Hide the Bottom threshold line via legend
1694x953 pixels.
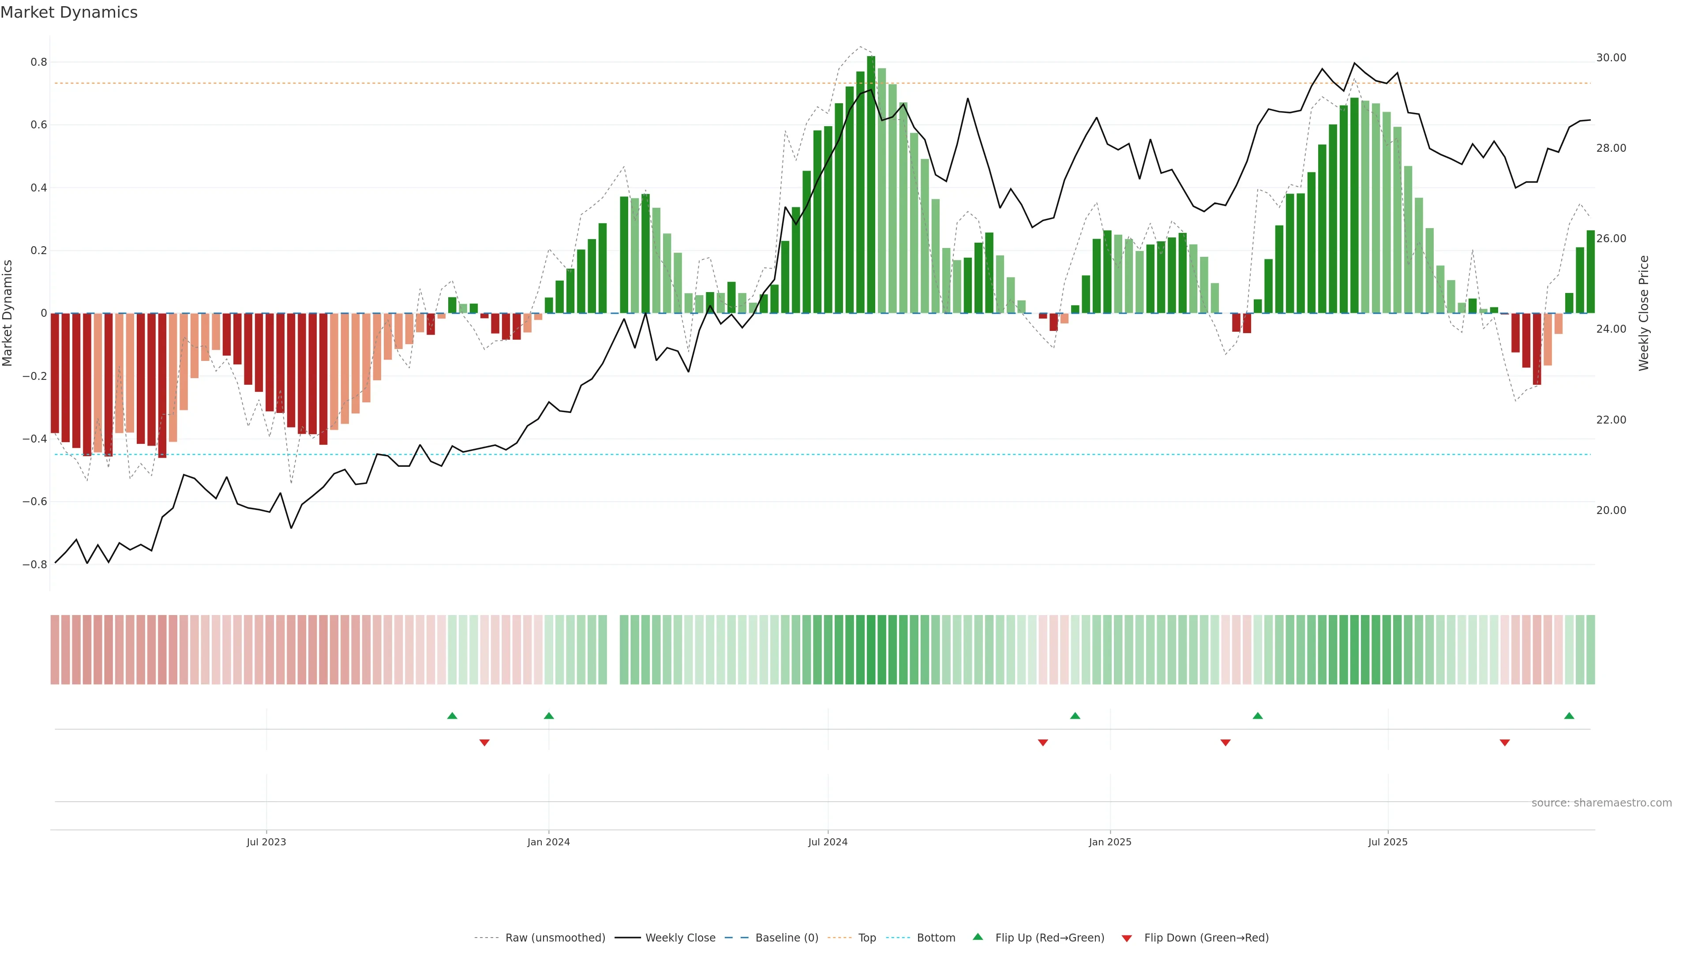tap(936, 937)
